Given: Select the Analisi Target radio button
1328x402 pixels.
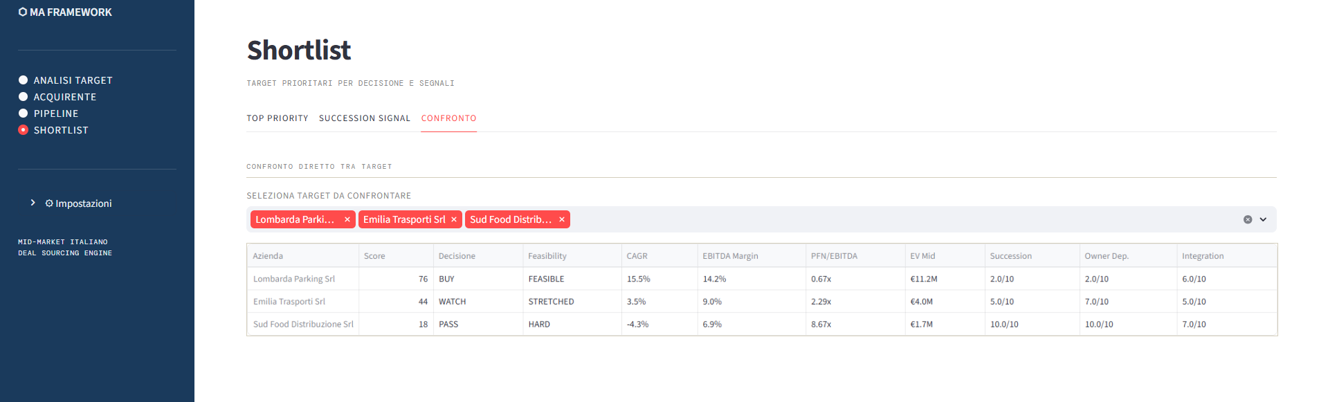Looking at the screenshot, I should (24, 80).
